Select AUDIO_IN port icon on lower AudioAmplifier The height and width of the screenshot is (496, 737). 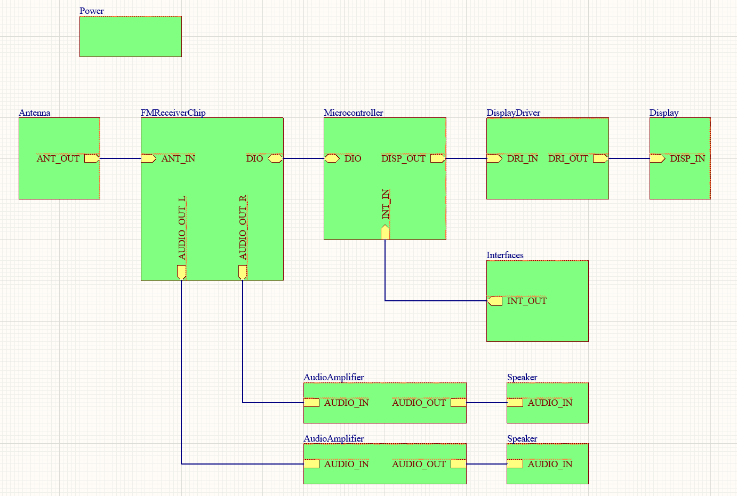tap(311, 464)
